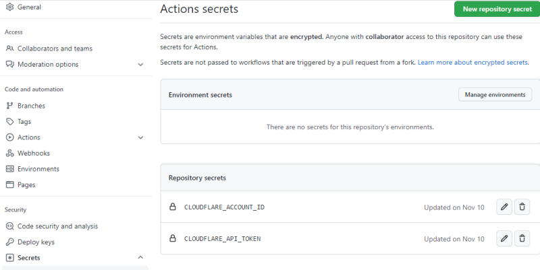Edit the CLOUDFLARE_API_TOKEN secret with pencil icon
The height and width of the screenshot is (270, 540).
click(504, 238)
